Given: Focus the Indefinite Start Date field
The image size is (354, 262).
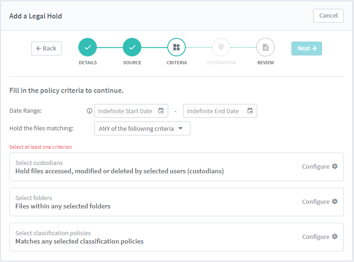Looking at the screenshot, I should [131, 111].
